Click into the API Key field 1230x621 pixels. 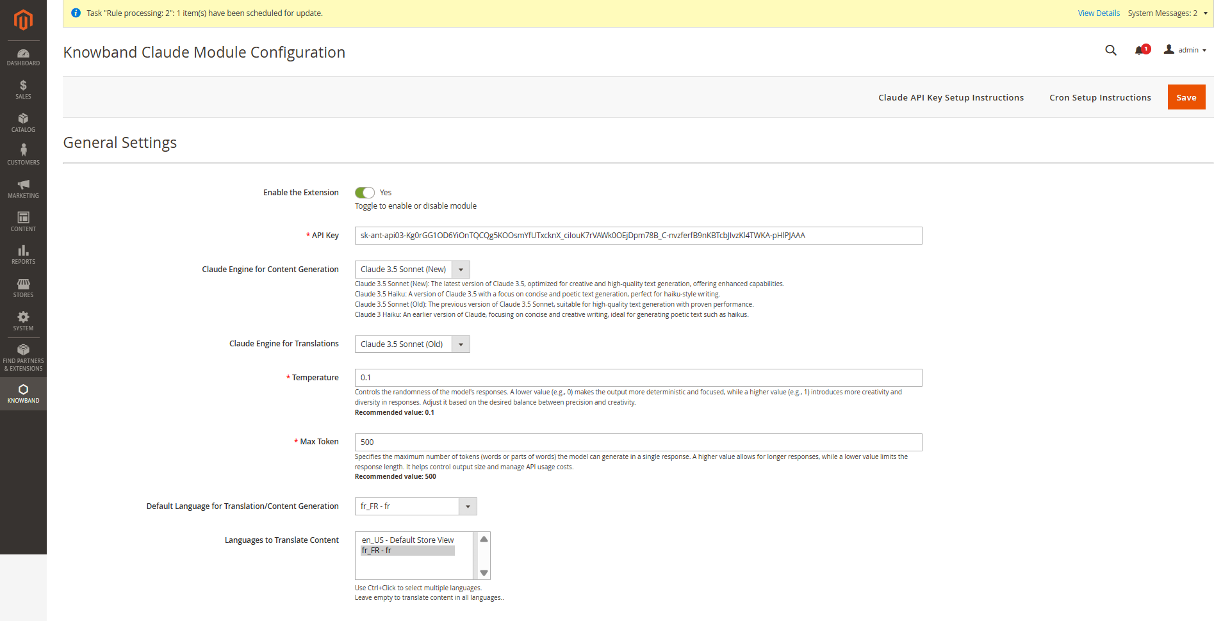coord(638,236)
